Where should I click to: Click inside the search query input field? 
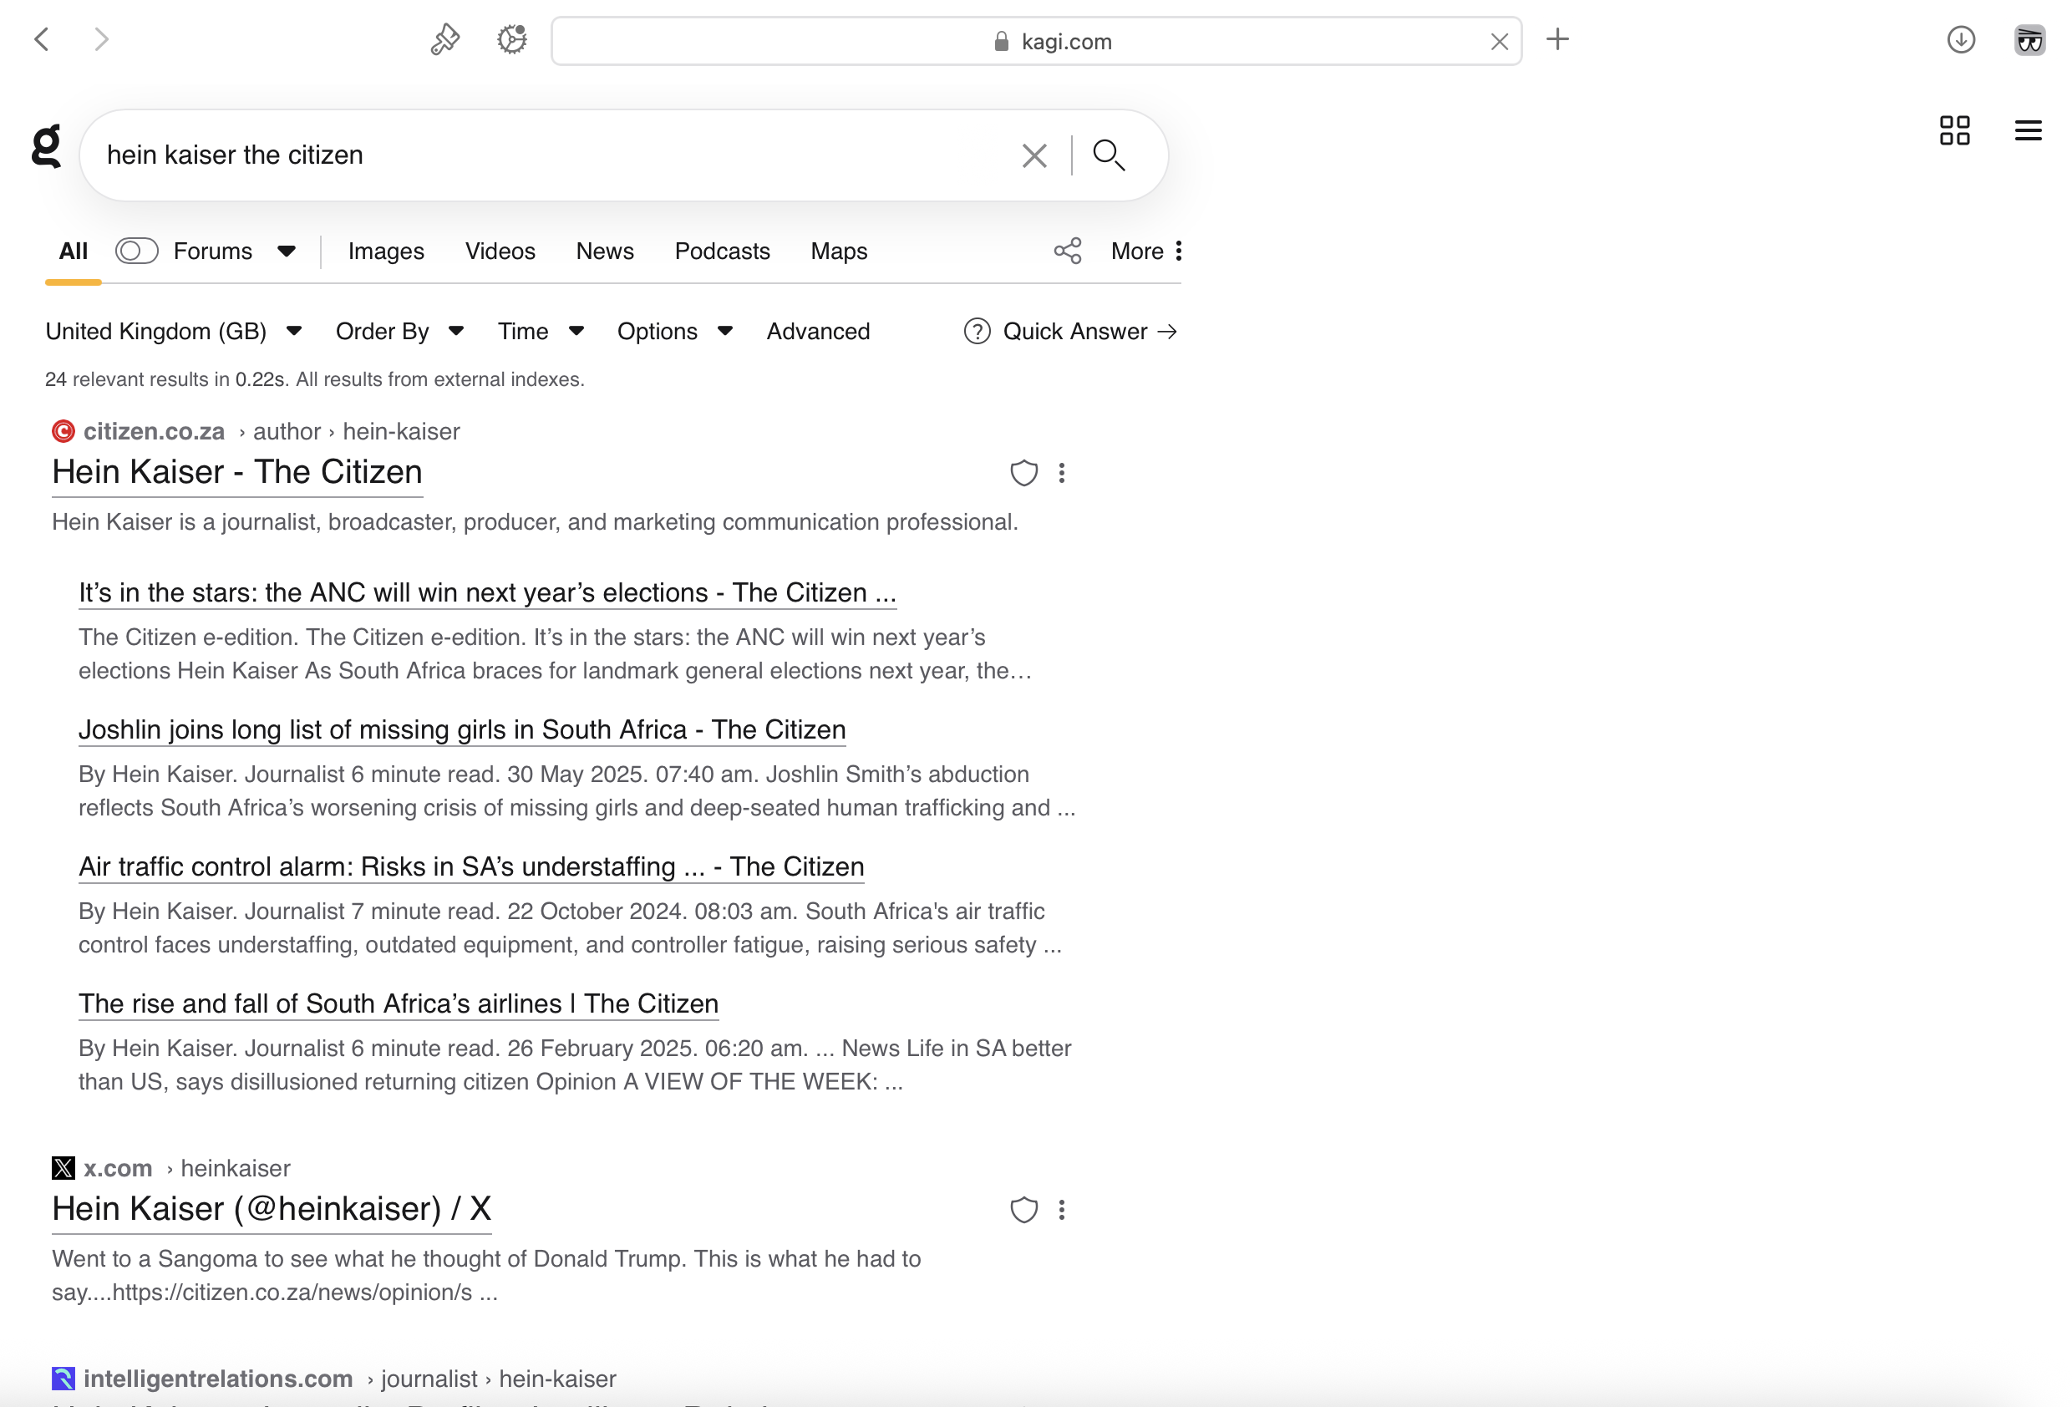pos(553,155)
